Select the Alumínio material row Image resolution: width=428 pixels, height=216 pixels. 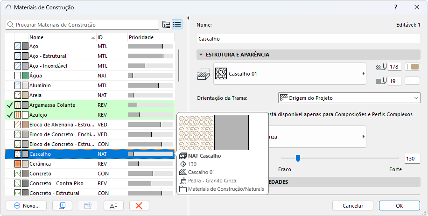tap(90, 85)
